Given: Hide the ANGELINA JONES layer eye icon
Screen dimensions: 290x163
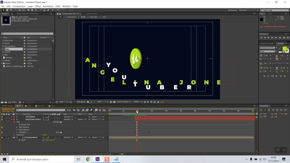Looking at the screenshot, I should 2,119.
